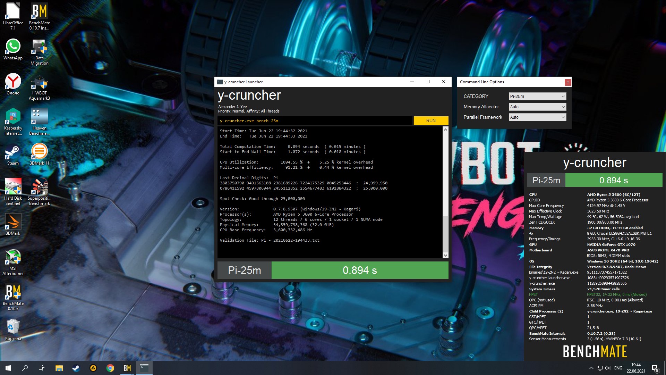Click the green 0.894 s result bar in launcher

360,270
